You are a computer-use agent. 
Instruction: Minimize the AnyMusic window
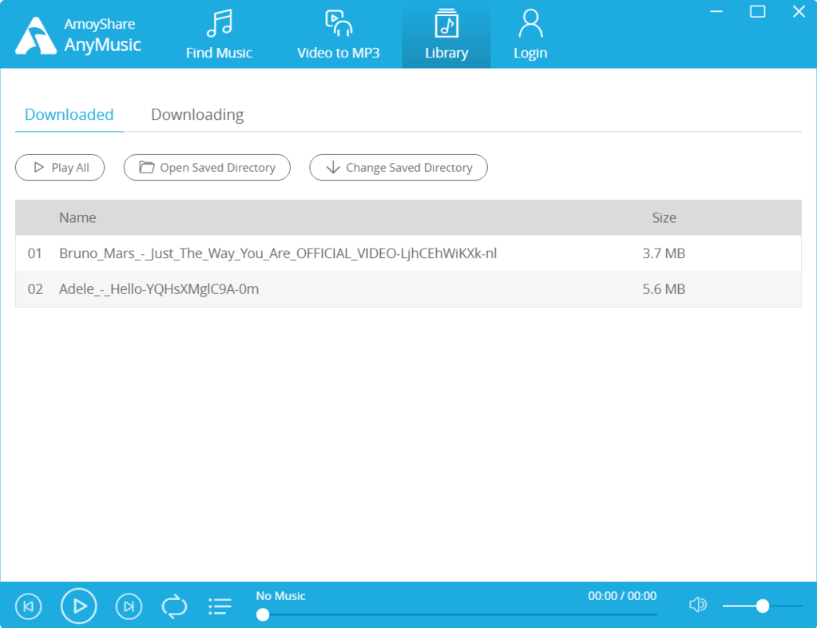coord(716,11)
